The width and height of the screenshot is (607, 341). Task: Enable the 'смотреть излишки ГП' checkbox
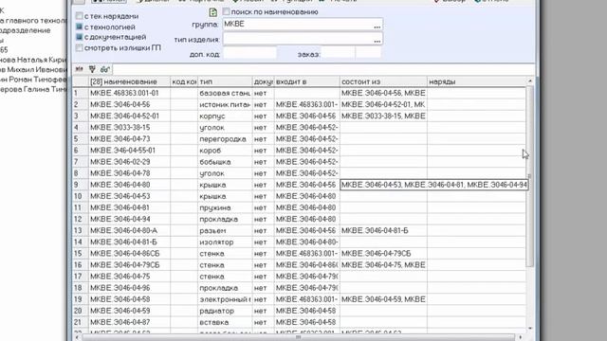(x=80, y=47)
